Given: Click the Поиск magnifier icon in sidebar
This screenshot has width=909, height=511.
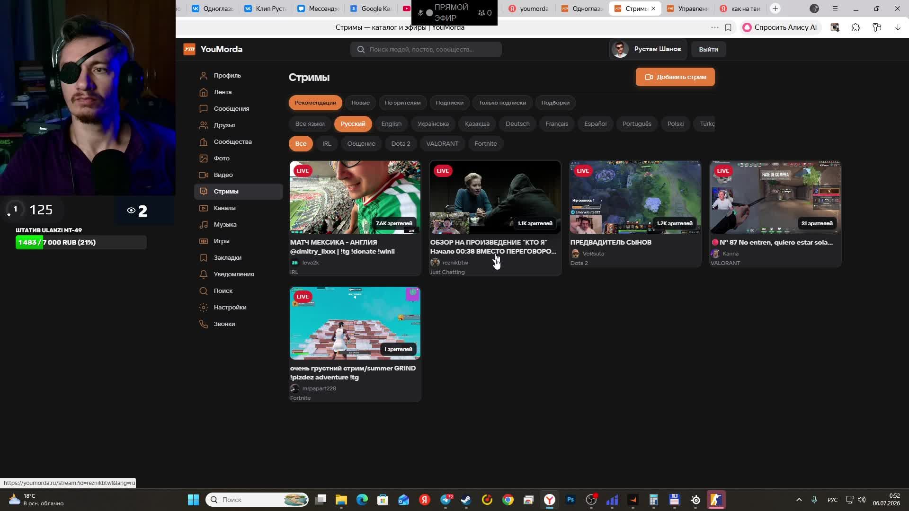Looking at the screenshot, I should 204,291.
